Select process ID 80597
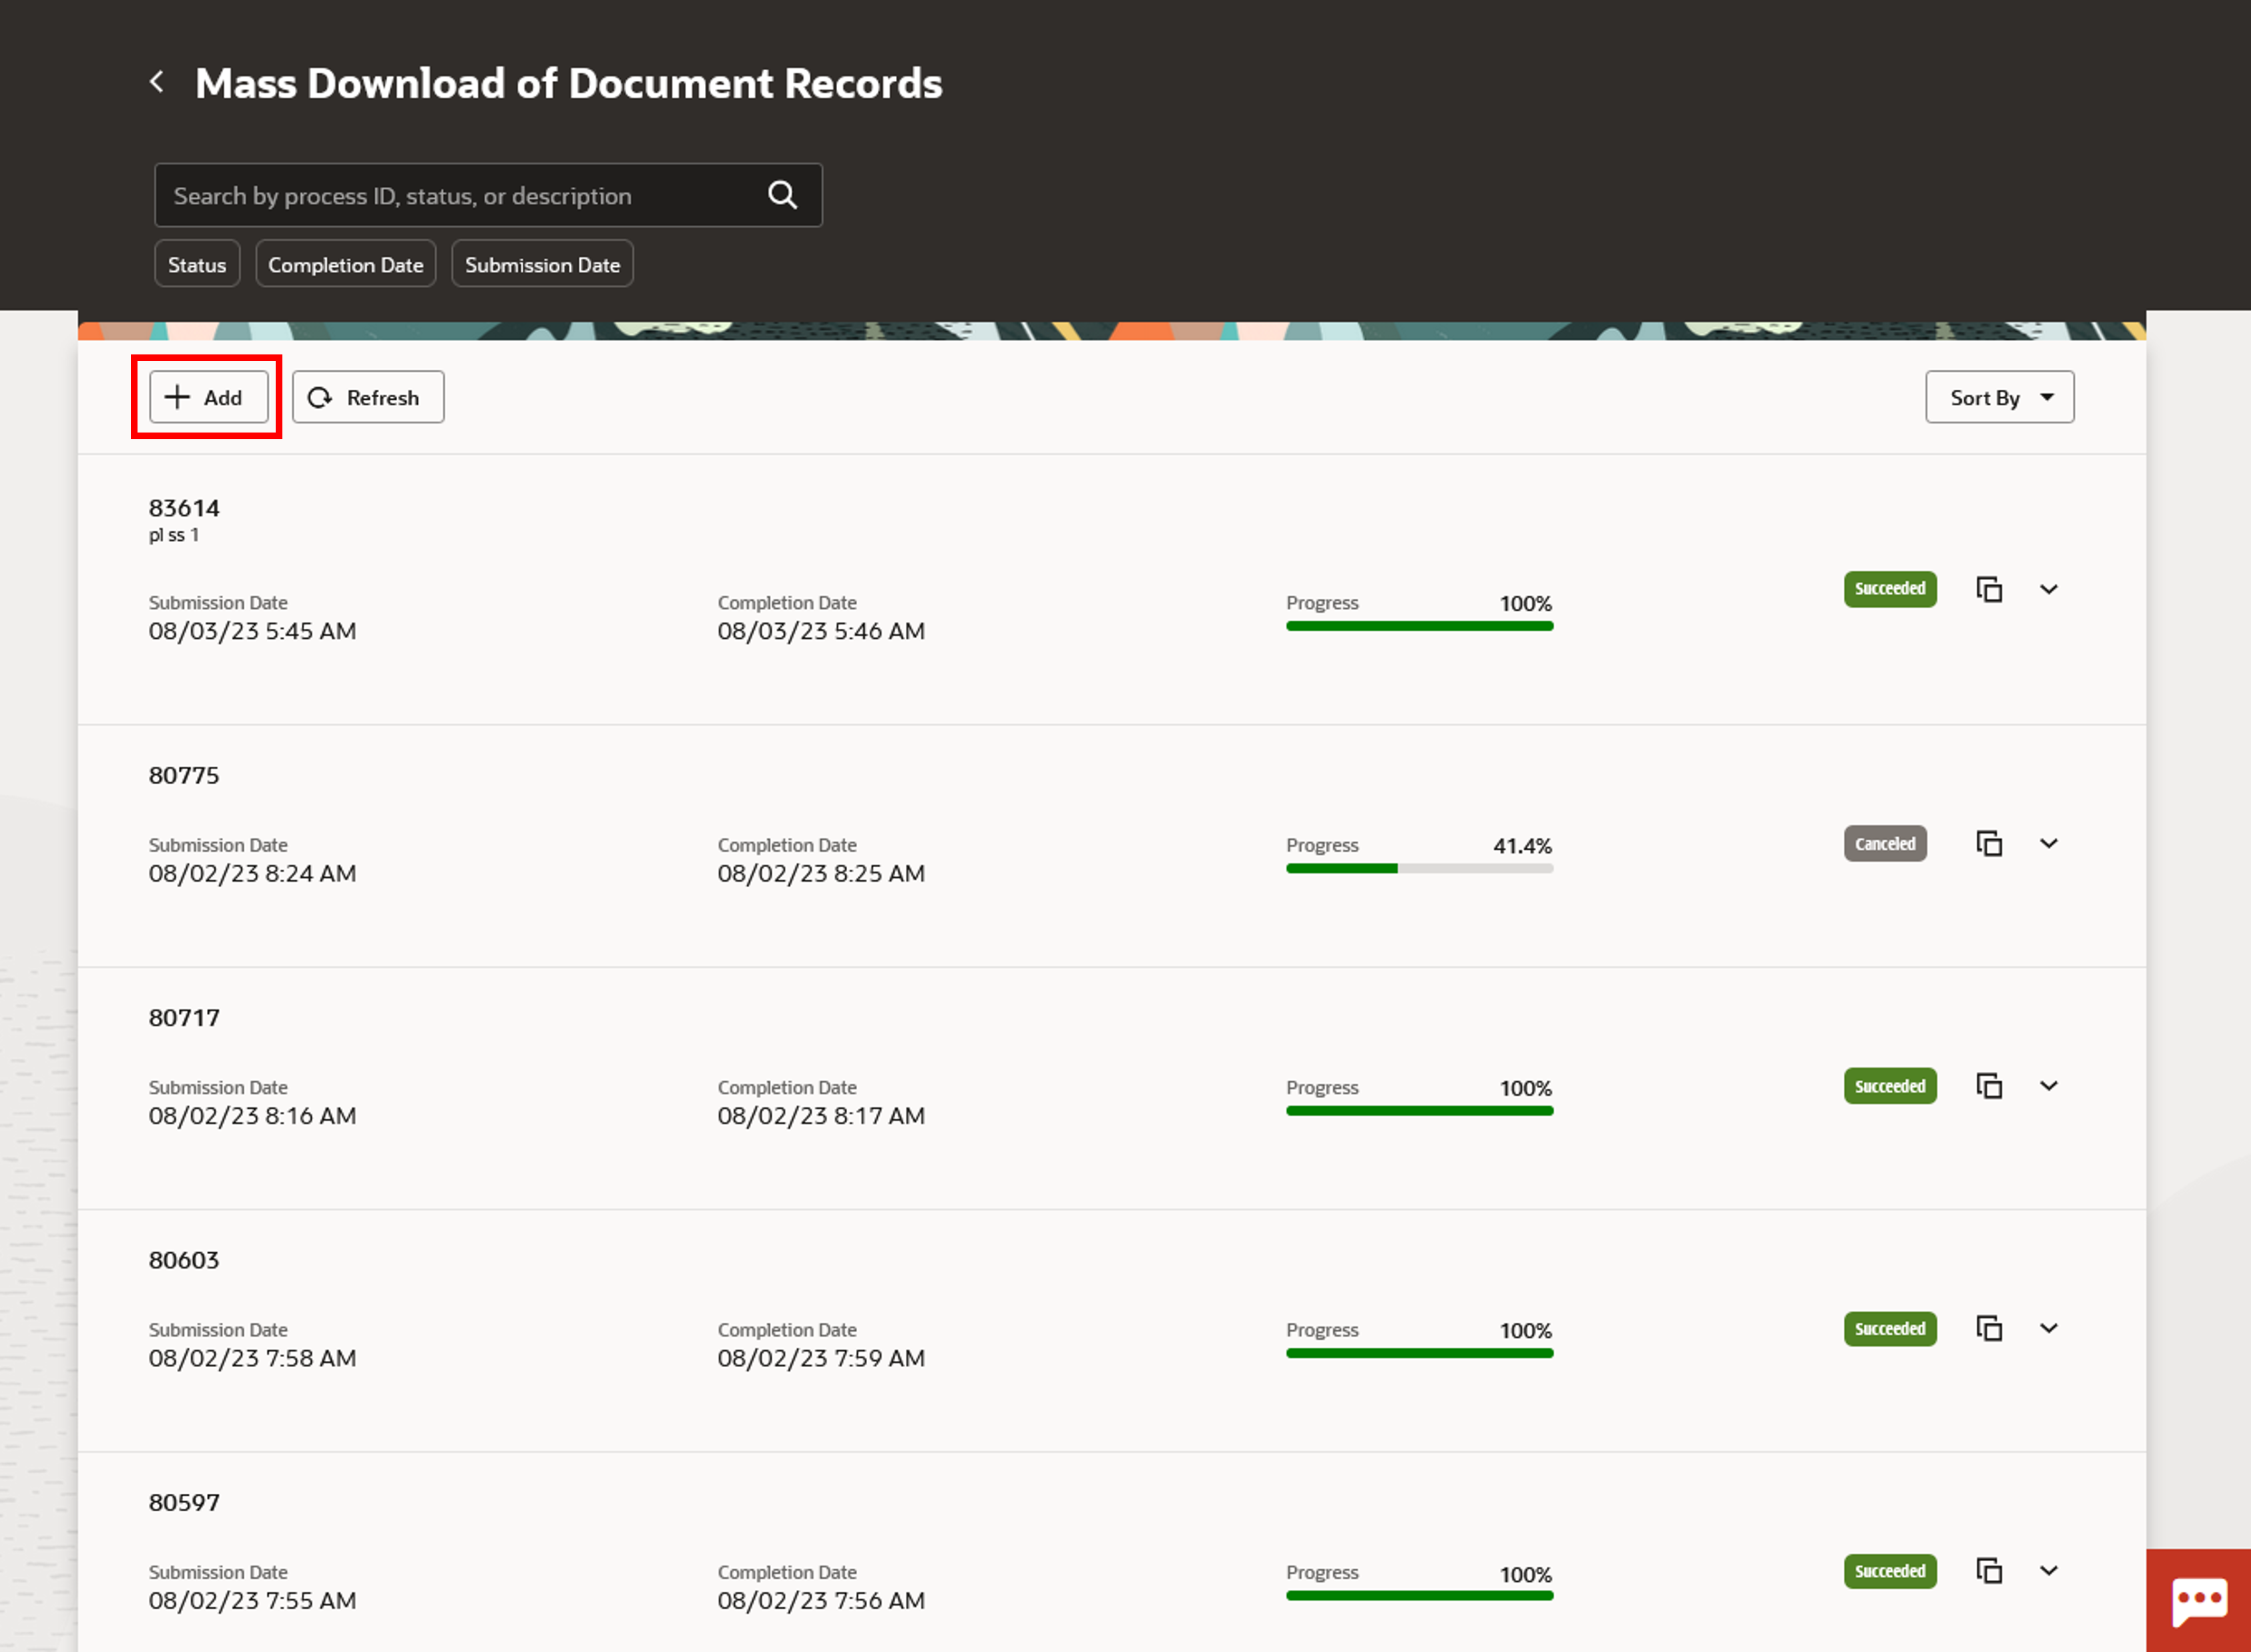This screenshot has width=2251, height=1652. 184,1502
